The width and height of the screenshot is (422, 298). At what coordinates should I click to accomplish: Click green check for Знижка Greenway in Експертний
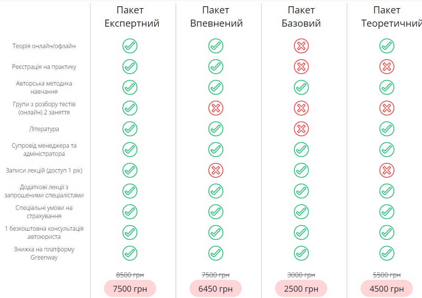[x=130, y=254]
